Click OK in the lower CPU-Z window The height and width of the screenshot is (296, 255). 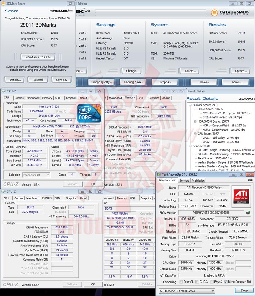click(x=93, y=284)
